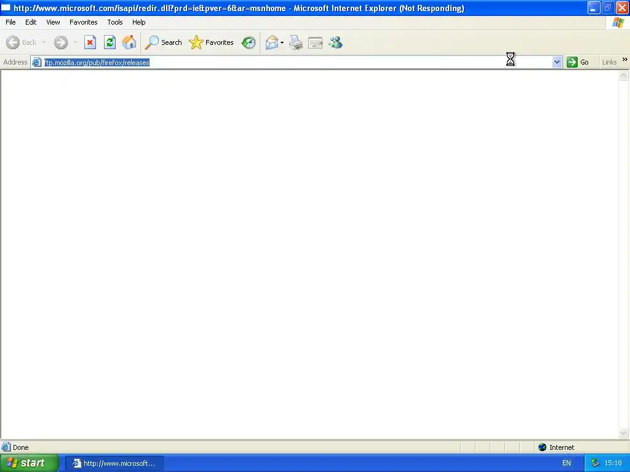Viewport: 630px width, 472px height.
Task: Open the View menu
Action: pos(53,22)
